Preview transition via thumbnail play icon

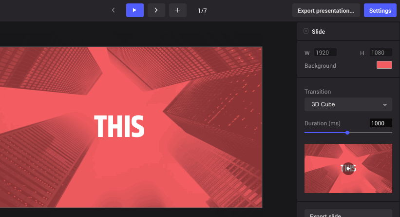coord(348,168)
